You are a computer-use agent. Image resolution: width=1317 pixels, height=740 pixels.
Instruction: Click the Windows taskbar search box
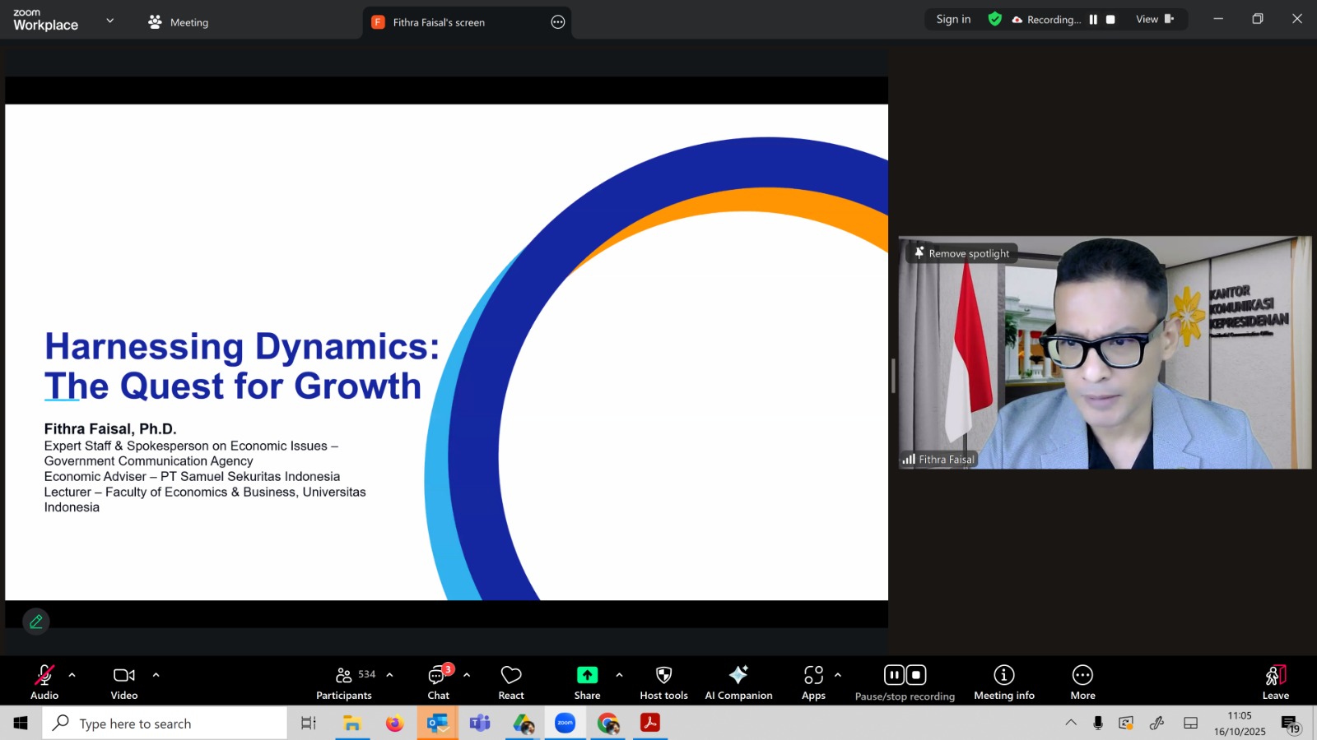165,724
